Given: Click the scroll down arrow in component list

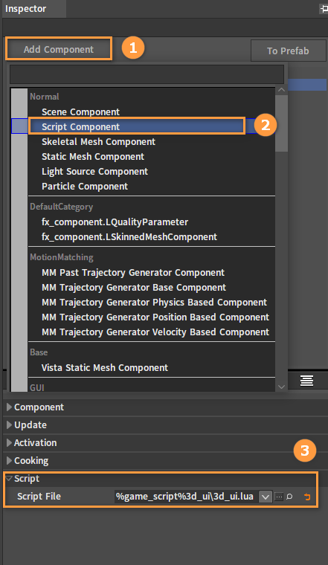Looking at the screenshot, I should (x=281, y=387).
